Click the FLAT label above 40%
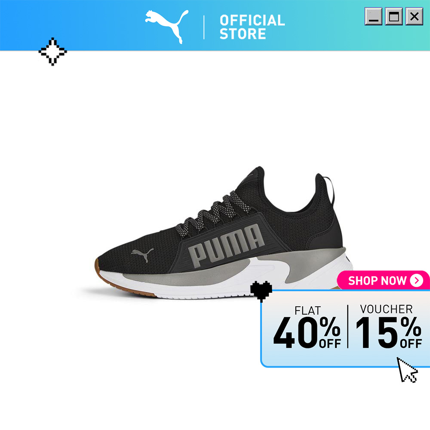 tap(307, 311)
